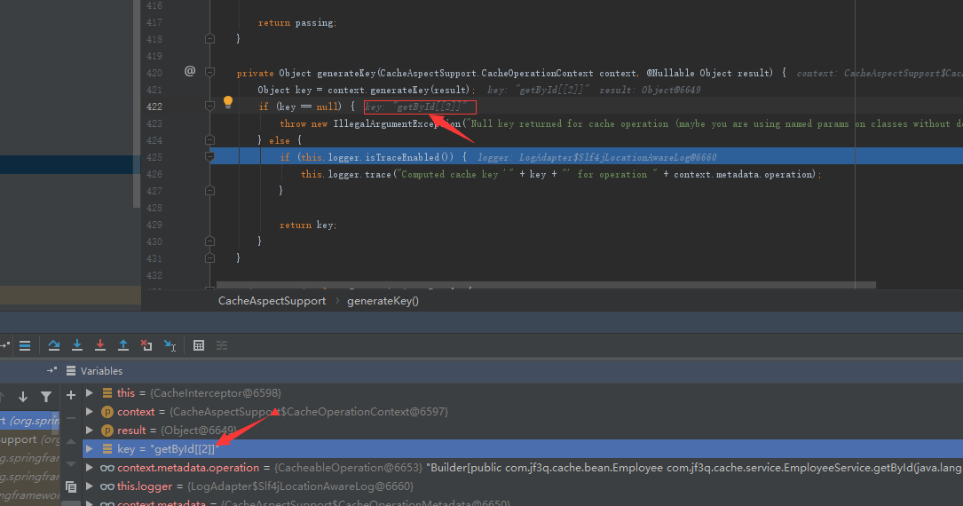Open the Evaluate Expression calculator icon
This screenshot has height=506, width=963.
pos(199,345)
